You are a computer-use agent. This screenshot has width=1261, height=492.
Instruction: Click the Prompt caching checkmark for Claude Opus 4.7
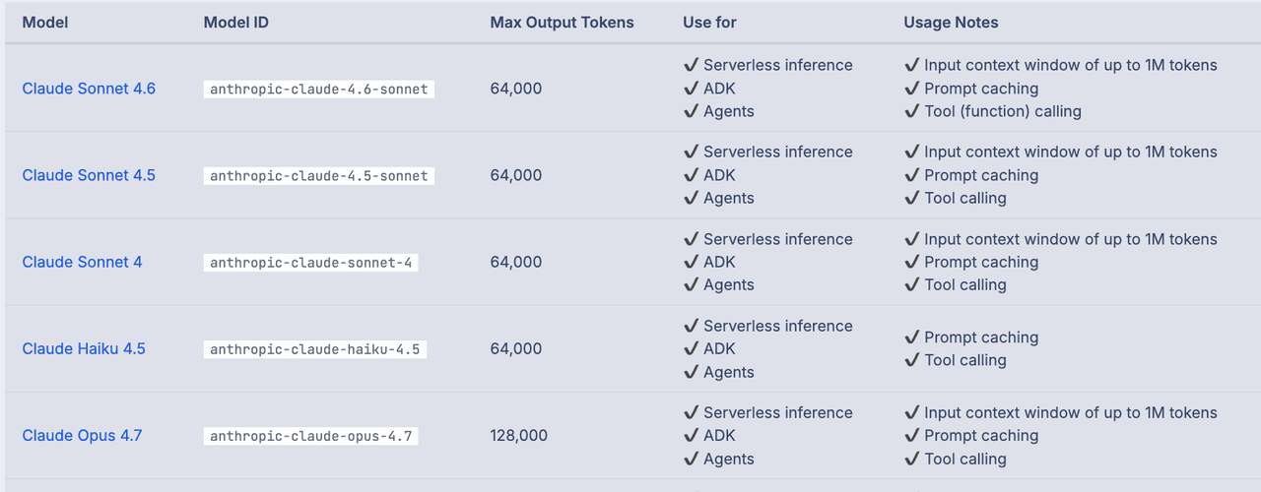pyautogui.click(x=911, y=435)
